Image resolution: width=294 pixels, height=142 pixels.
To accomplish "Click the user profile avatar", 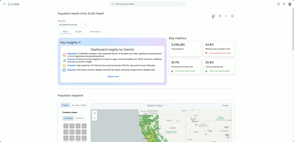I will click(290, 4).
